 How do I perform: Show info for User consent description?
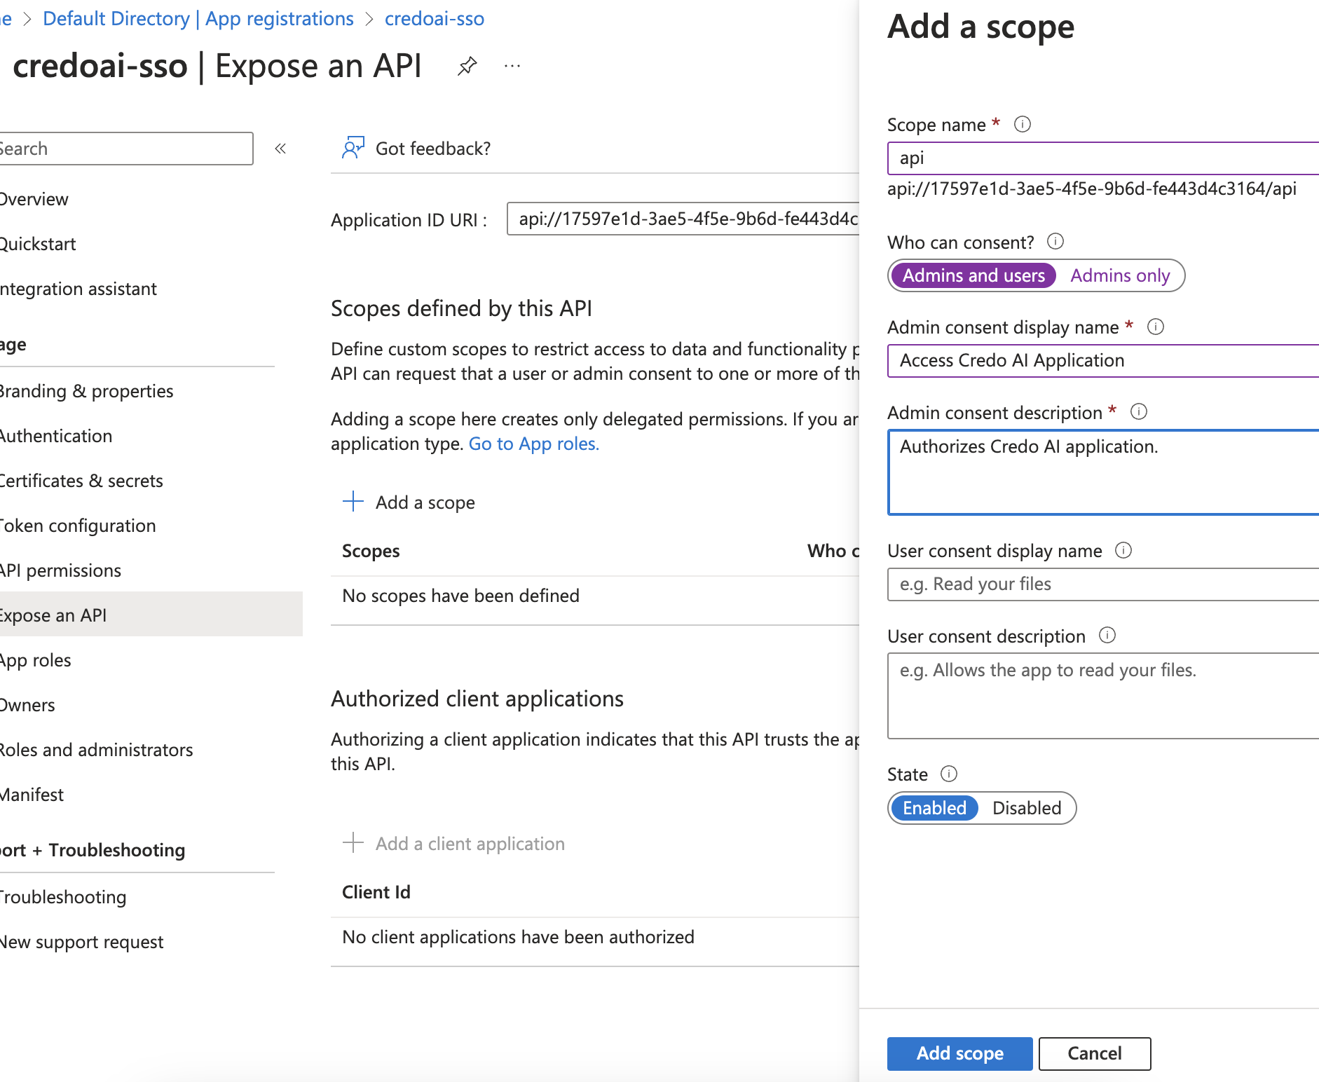1107,636
